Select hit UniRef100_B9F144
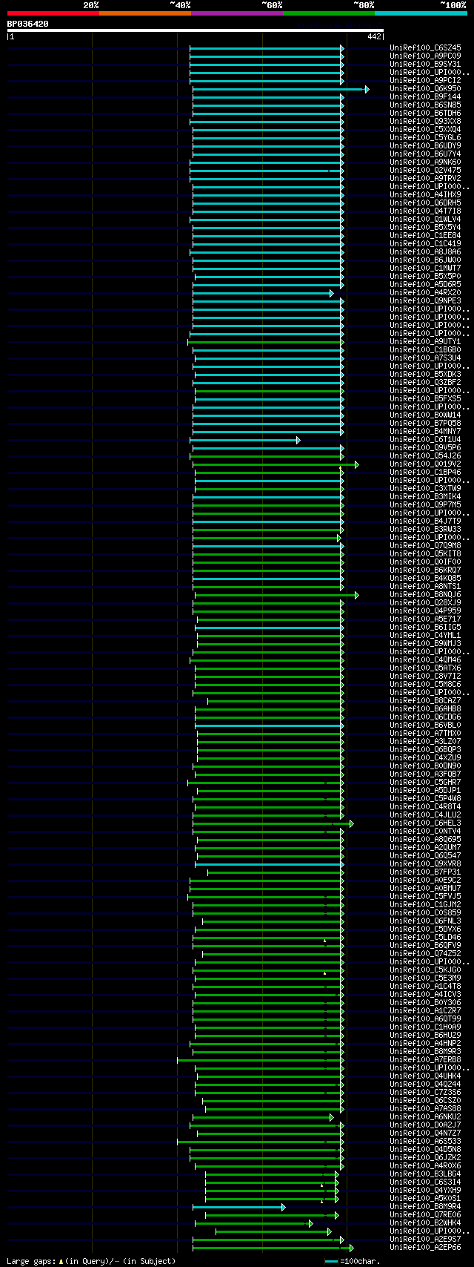This screenshot has height=1267, width=474. click(x=425, y=97)
